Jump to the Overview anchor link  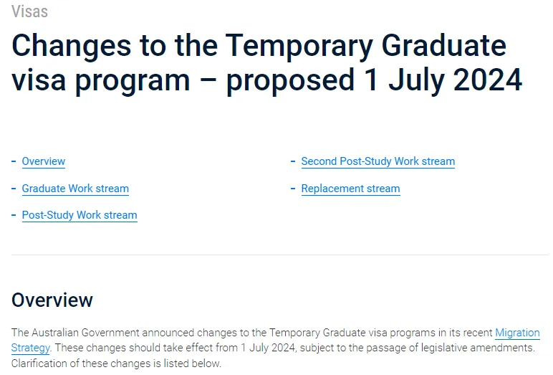(44, 161)
